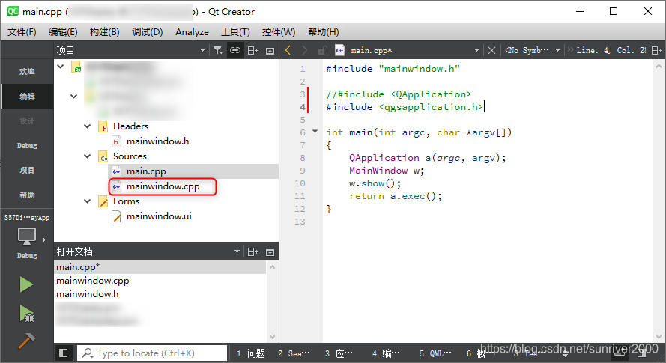Image resolution: width=666 pixels, height=363 pixels.
Task: Switch to Welcome (欢迎) mode
Action: [27, 71]
